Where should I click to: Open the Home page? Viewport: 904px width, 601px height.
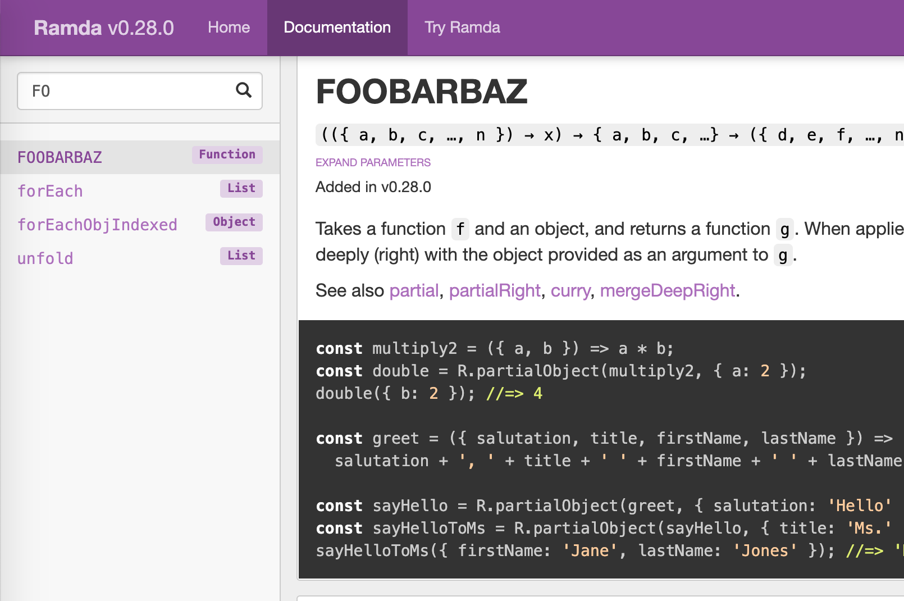pos(229,27)
